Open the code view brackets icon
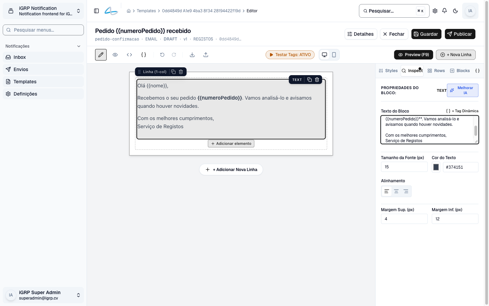489x306 pixels. point(129,55)
